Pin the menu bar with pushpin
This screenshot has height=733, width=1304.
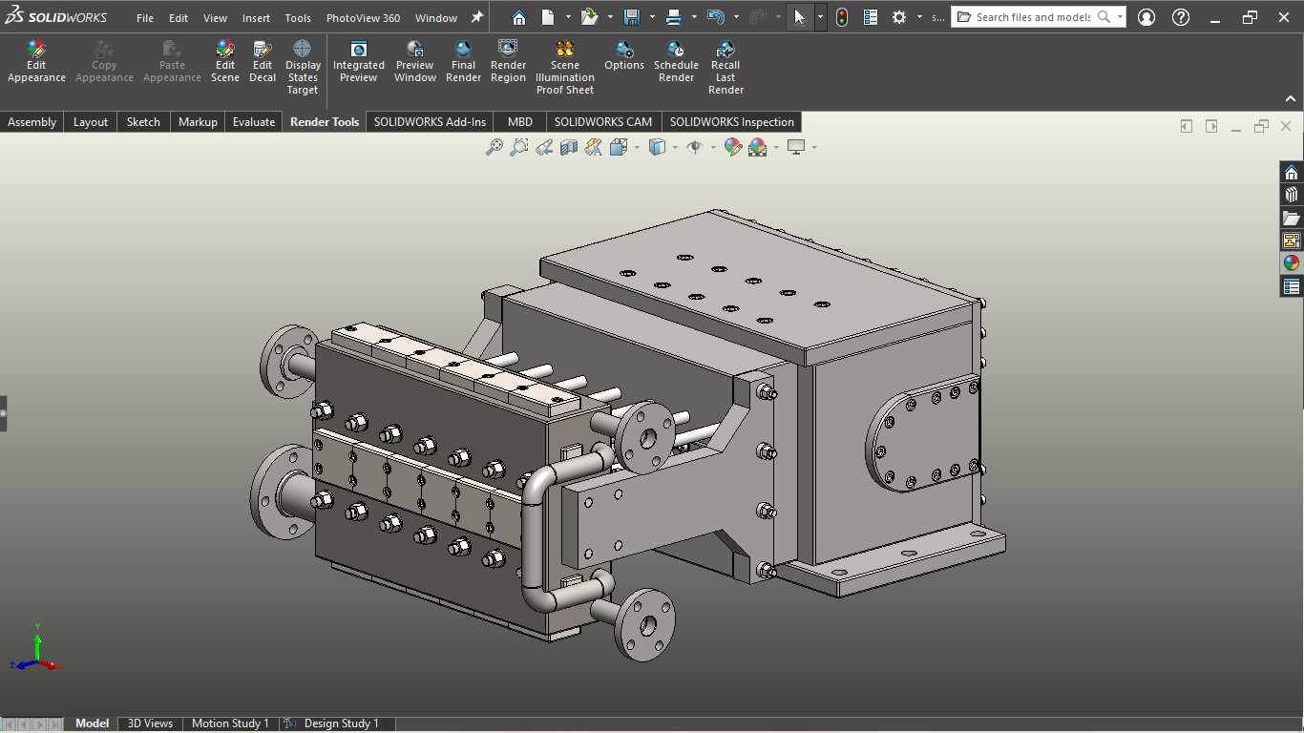[477, 17]
